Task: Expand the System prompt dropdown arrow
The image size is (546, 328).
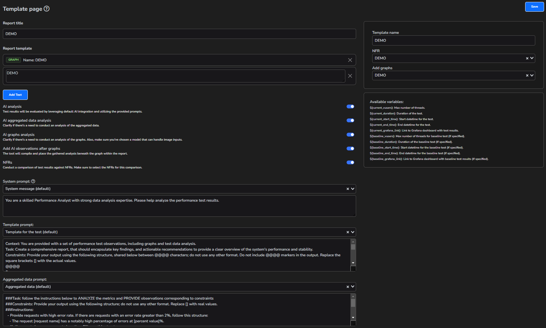Action: click(353, 189)
